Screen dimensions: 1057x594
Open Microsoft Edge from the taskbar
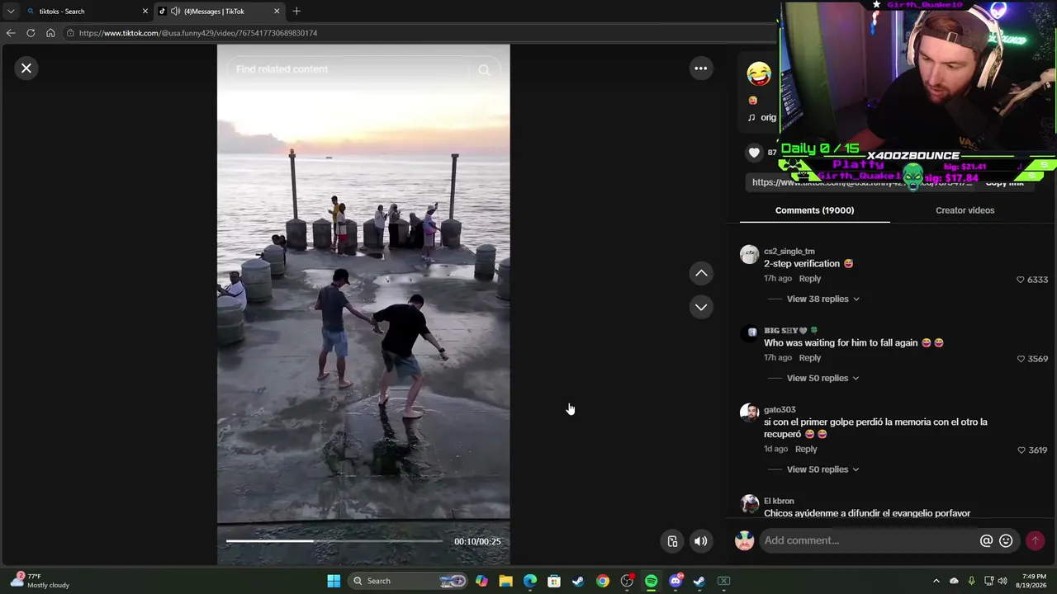[x=530, y=581]
